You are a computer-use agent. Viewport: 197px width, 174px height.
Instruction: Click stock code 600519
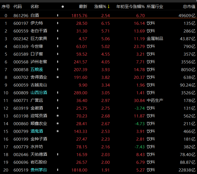pos(21,170)
